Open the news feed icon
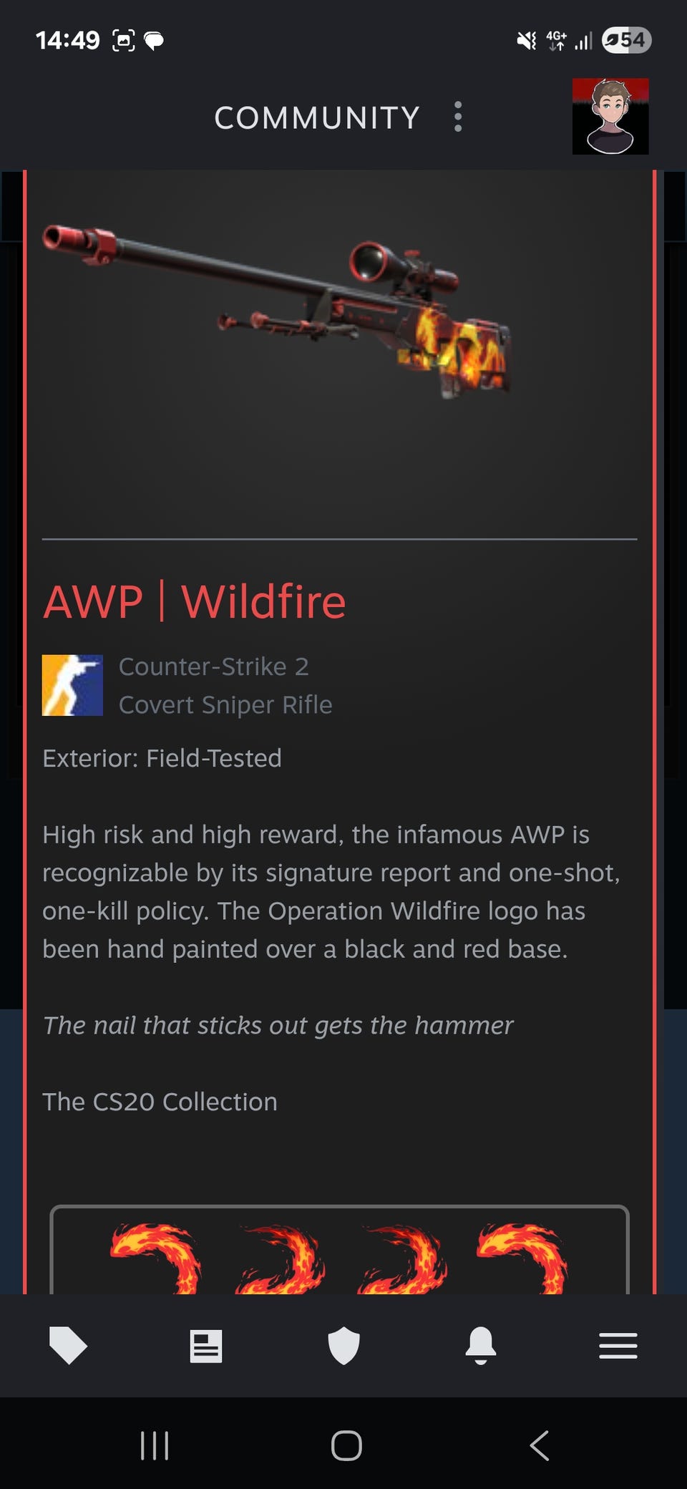The height and width of the screenshot is (1489, 687). [205, 1346]
